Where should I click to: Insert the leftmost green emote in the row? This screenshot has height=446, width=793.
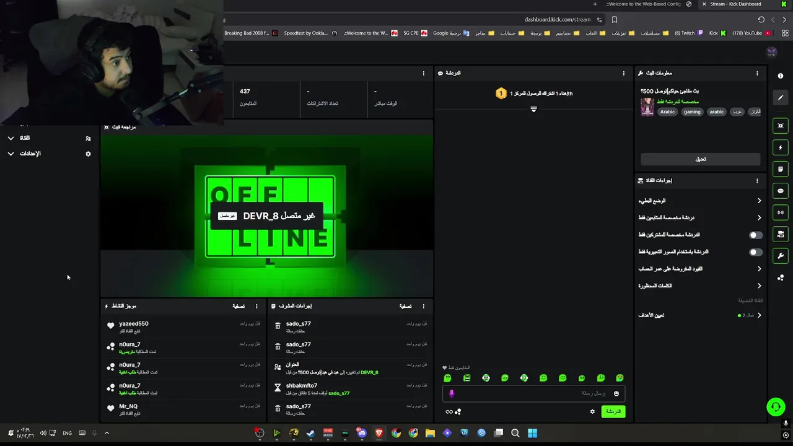tap(447, 378)
